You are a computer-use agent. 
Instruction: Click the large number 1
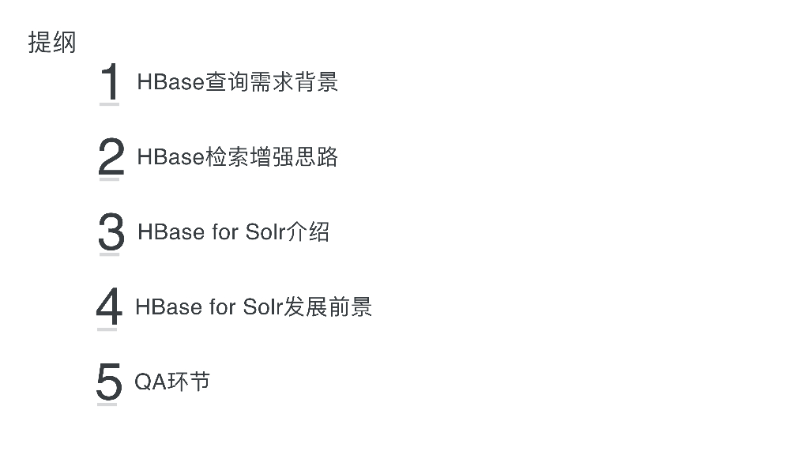pos(109,81)
